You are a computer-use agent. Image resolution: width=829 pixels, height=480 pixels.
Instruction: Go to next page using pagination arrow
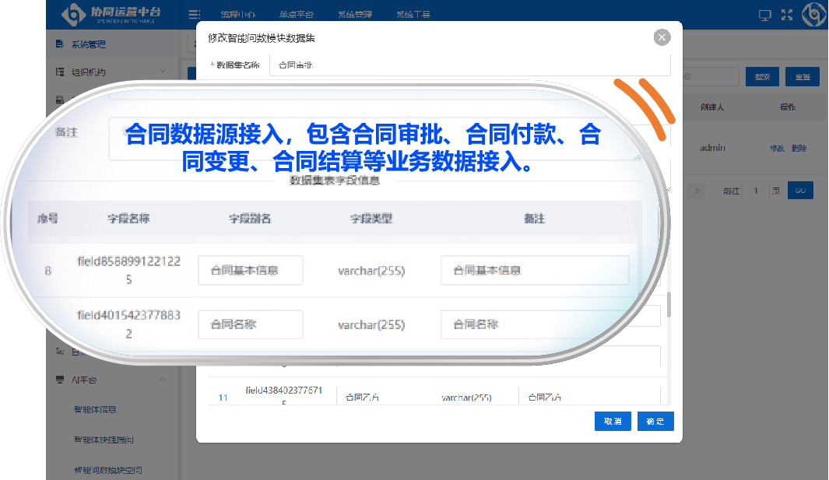click(x=698, y=191)
